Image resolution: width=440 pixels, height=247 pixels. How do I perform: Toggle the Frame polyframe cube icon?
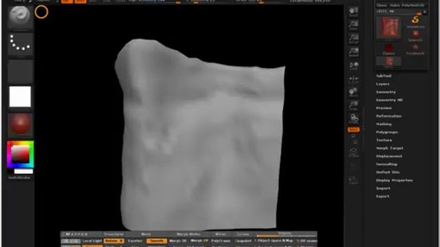353,153
